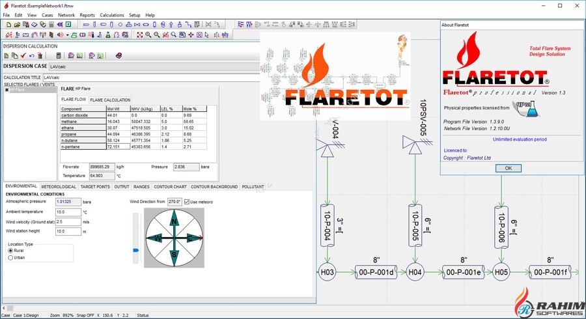Click the New file icon in top toolbar
The height and width of the screenshot is (319, 586).
(8, 24)
